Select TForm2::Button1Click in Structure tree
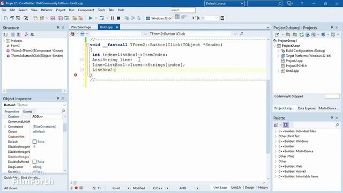Screen dimensions: 343x193 (37, 56)
